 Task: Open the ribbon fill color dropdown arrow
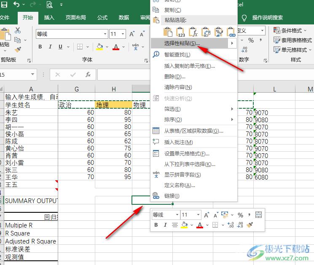107,47
